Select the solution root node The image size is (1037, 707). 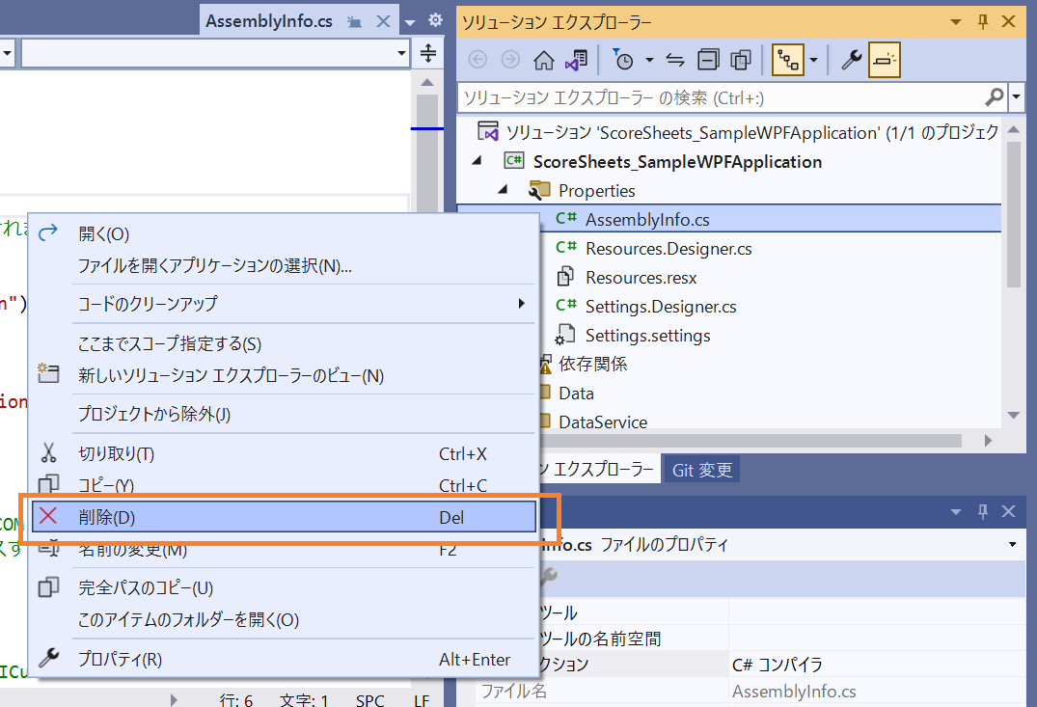(751, 133)
